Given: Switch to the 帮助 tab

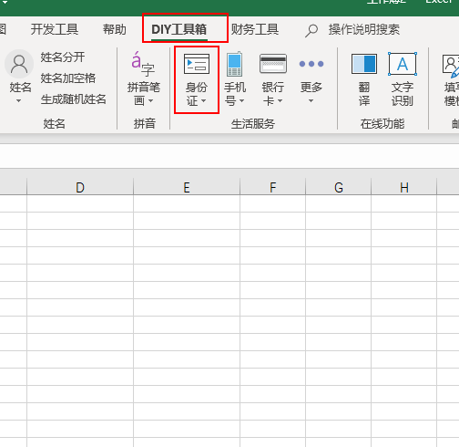Looking at the screenshot, I should click(114, 29).
